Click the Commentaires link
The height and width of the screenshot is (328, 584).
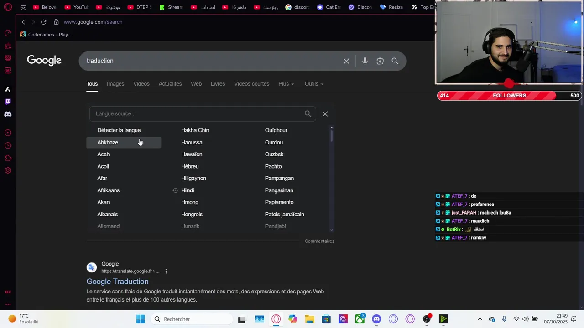319,241
